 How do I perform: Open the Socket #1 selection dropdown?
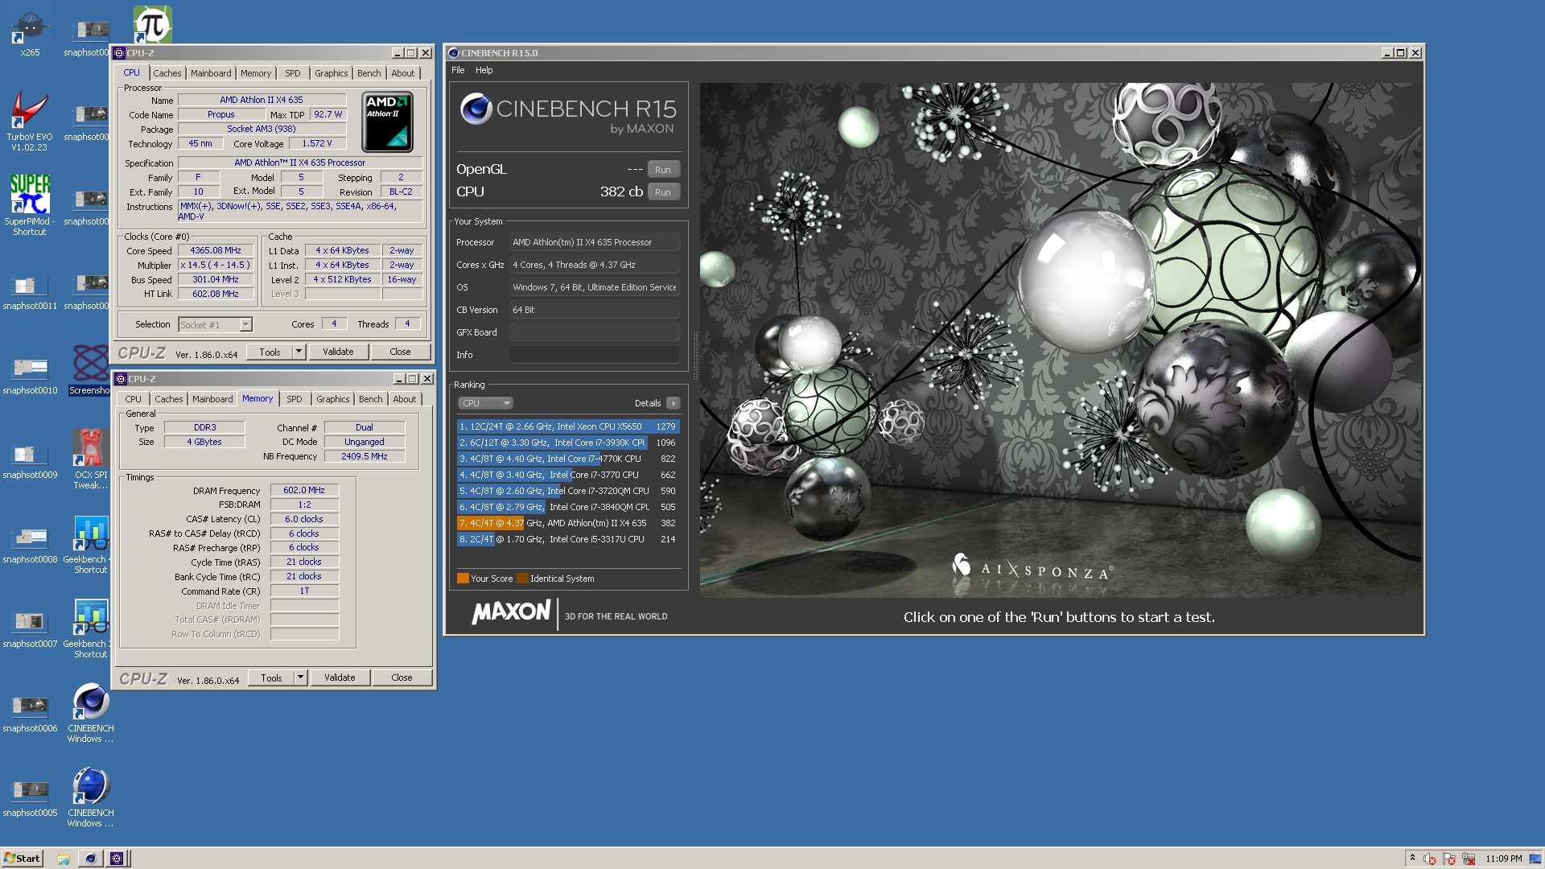[x=215, y=324]
